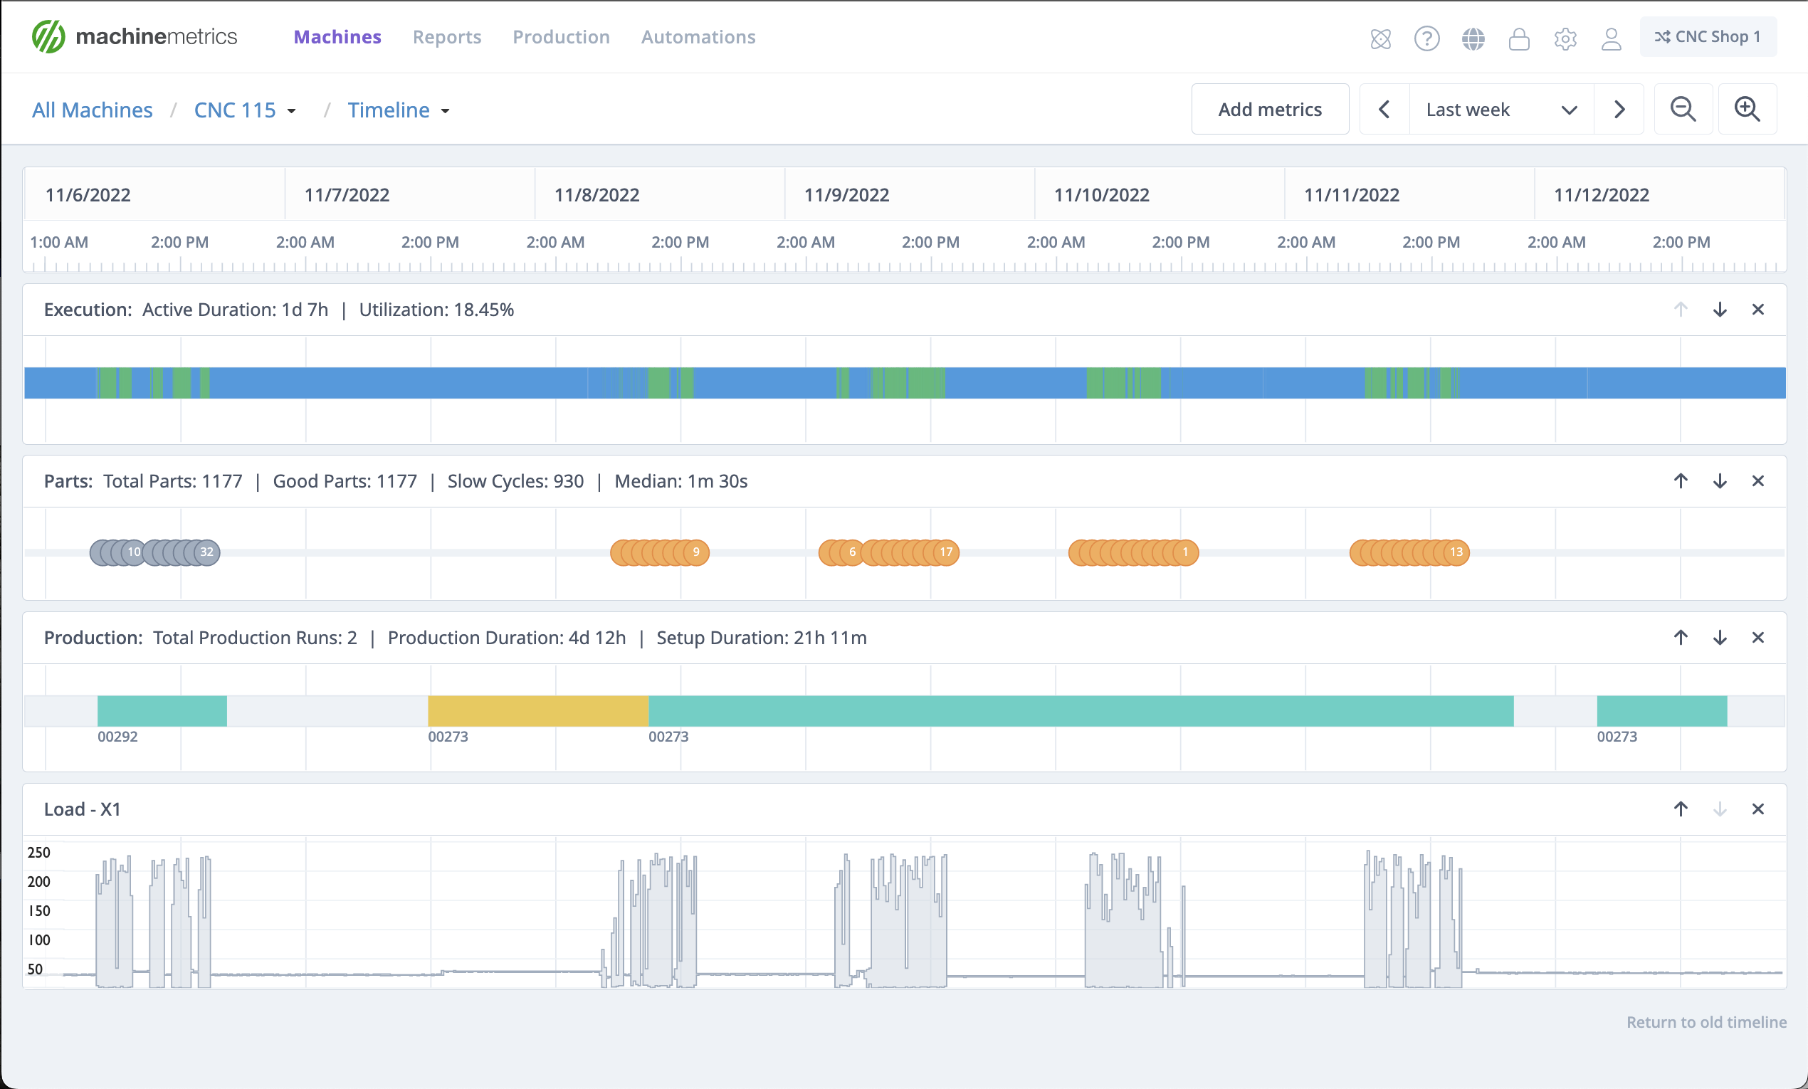This screenshot has width=1808, height=1089.
Task: Open settings via the gear icon
Action: tap(1566, 38)
